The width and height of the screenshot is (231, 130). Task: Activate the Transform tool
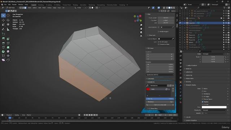click(8, 25)
